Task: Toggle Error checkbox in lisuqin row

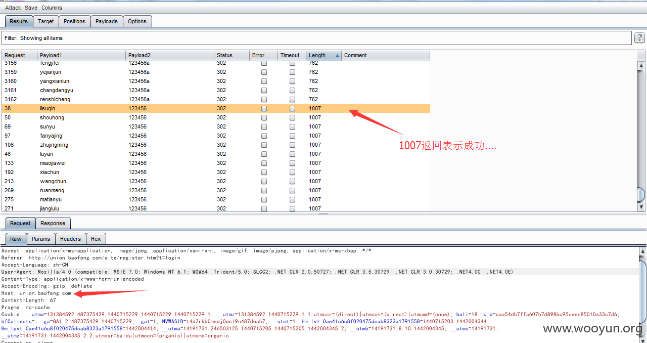Action: [x=264, y=108]
